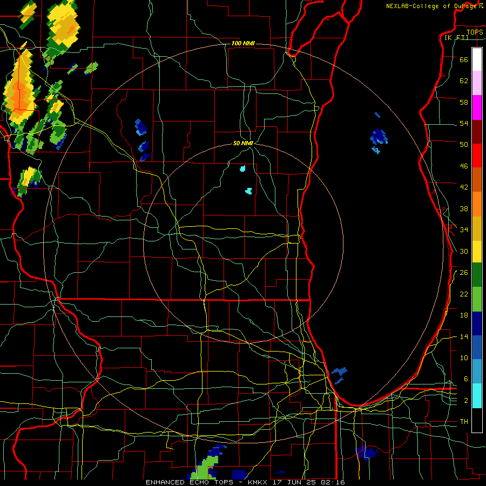Click the magenta legend color block

coord(477,107)
